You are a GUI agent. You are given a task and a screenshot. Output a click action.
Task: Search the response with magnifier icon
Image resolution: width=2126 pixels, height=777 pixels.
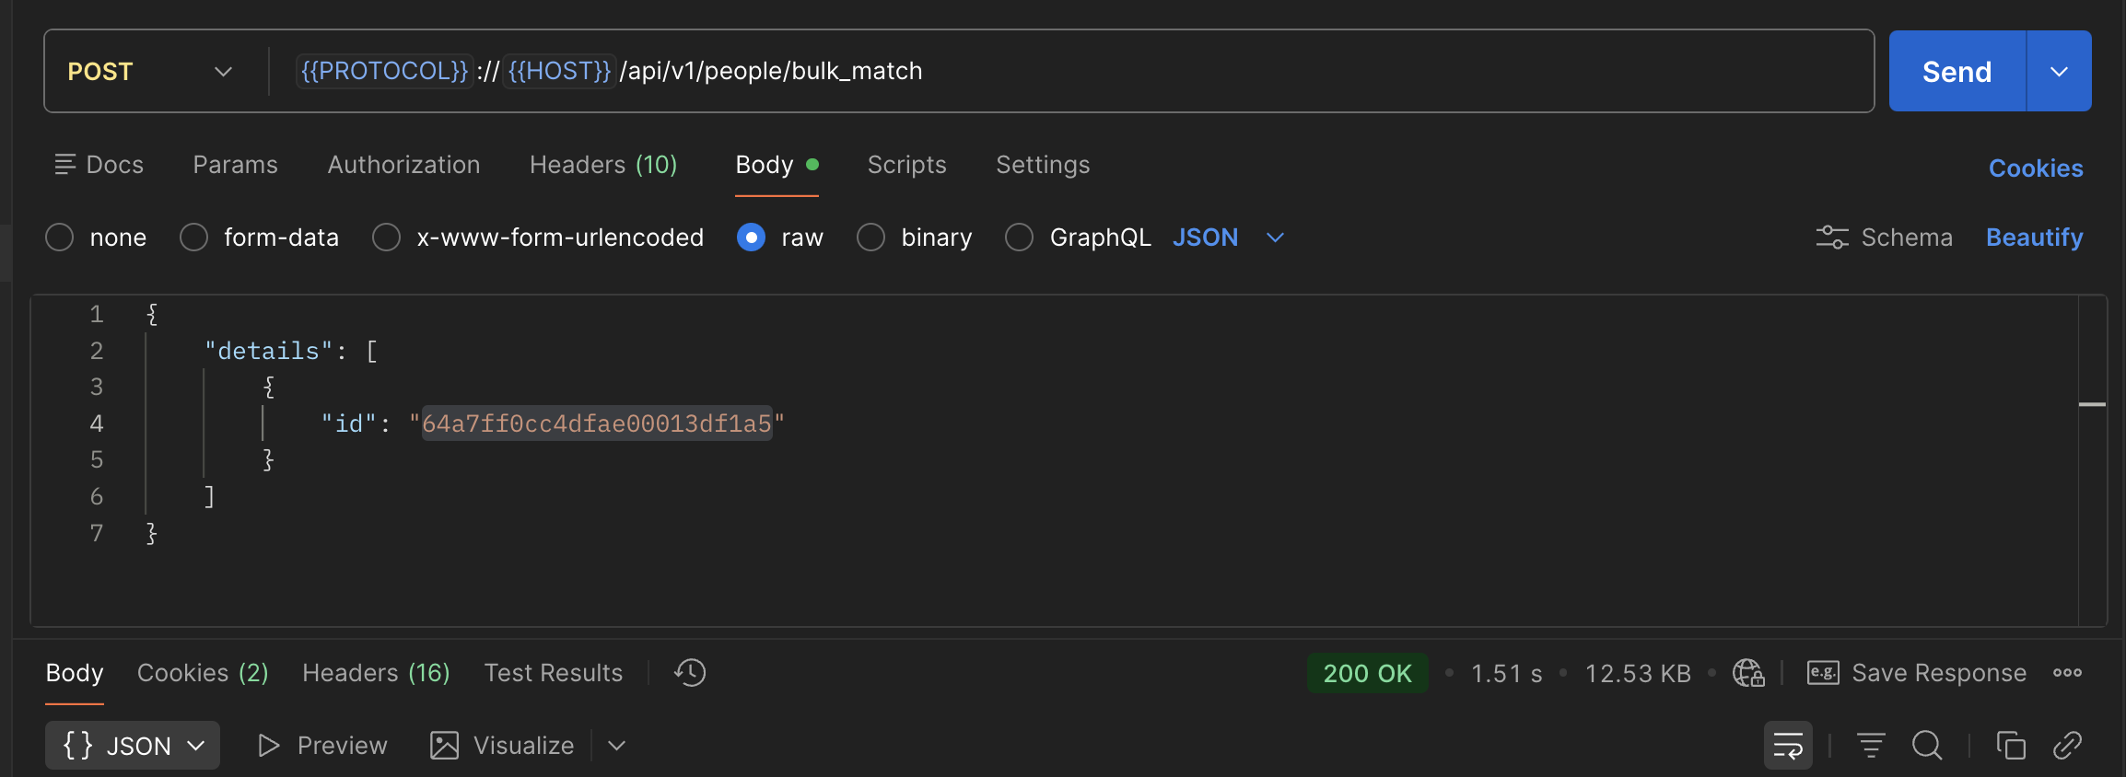[x=1927, y=745]
